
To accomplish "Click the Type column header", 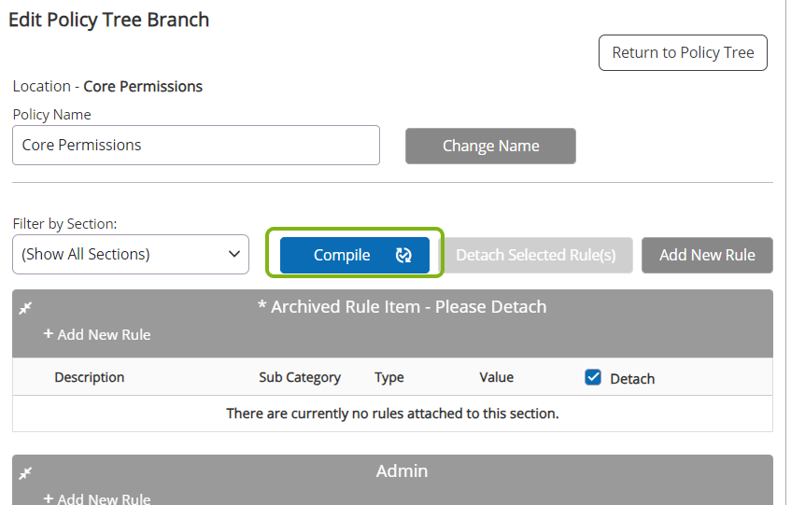I will [x=389, y=377].
